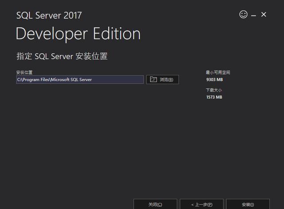Click the Developer Edition title text
Image resolution: width=284 pixels, height=209 pixels.
(x=78, y=34)
